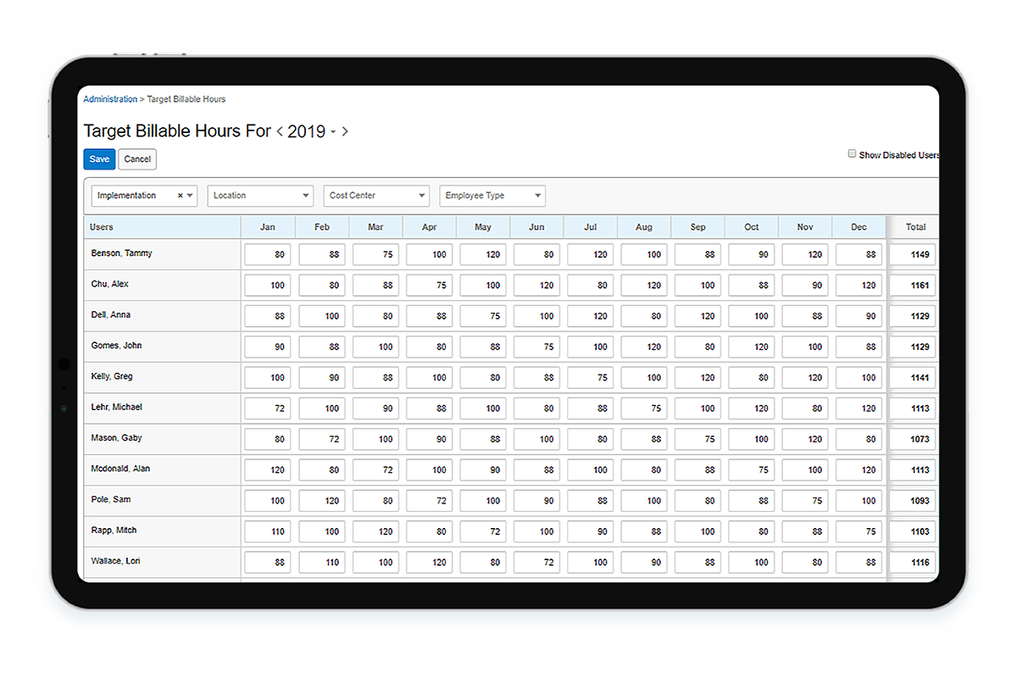This screenshot has width=1017, height=678.
Task: Go to previous year arrow before 2019
Action: (x=280, y=131)
